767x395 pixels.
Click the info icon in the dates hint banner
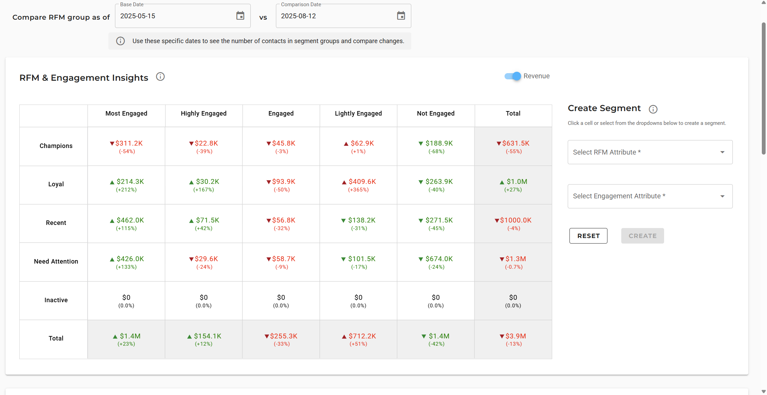pyautogui.click(x=121, y=41)
